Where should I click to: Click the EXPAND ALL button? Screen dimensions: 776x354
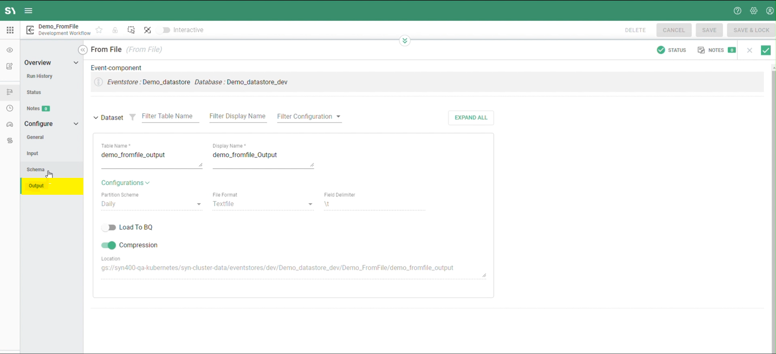point(471,118)
